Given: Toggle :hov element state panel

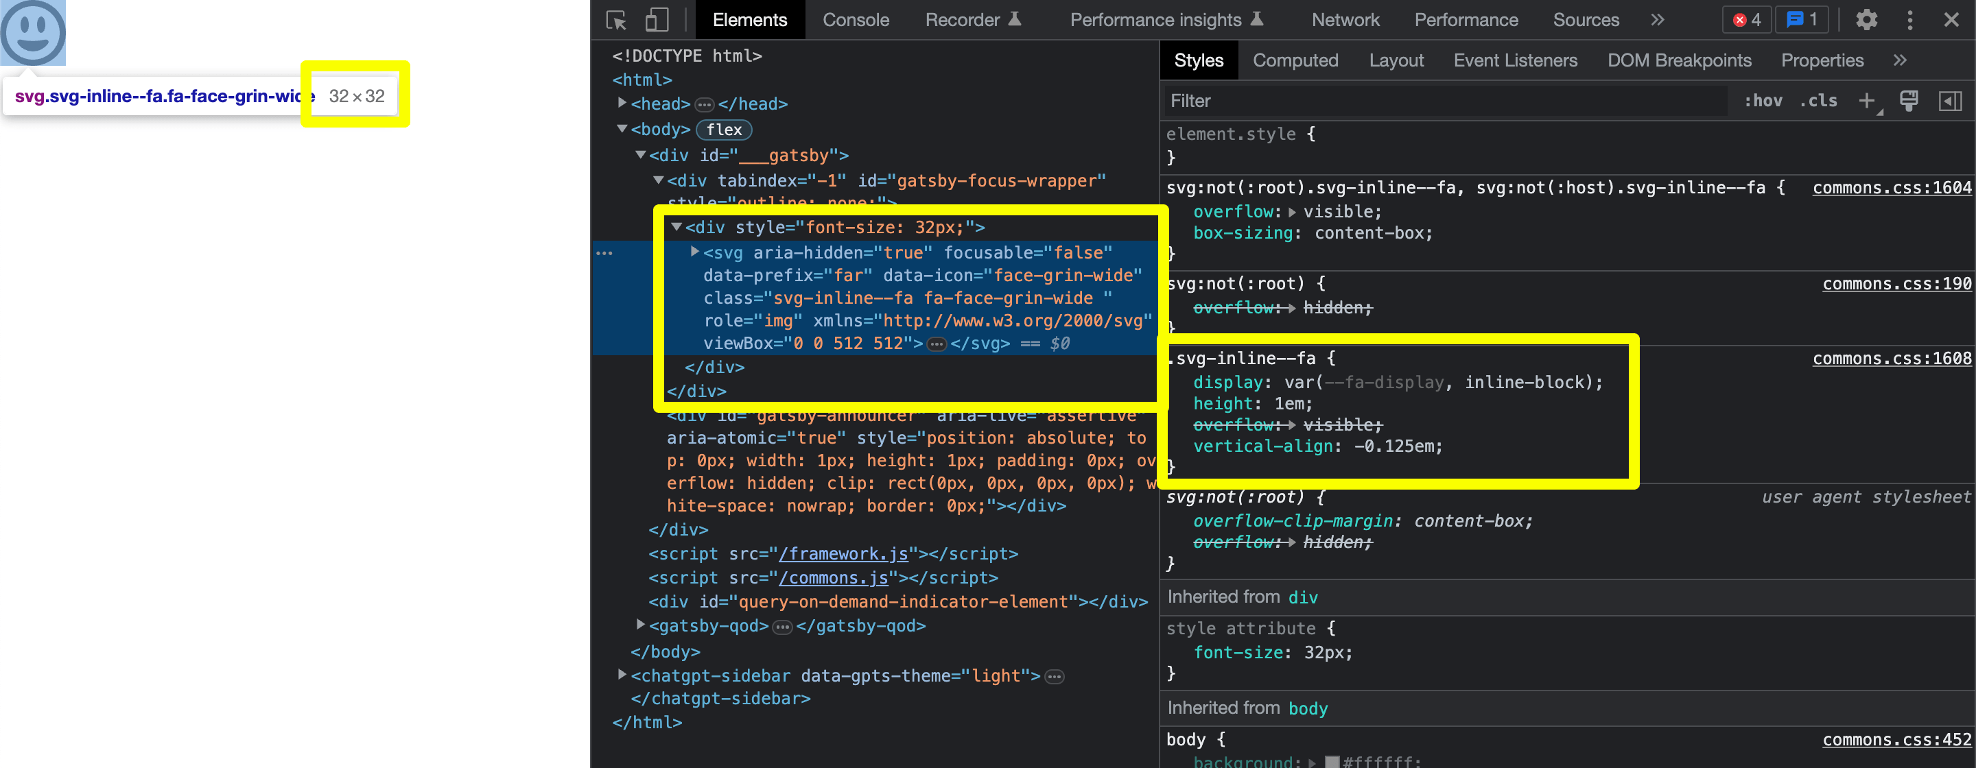Looking at the screenshot, I should point(1763,101).
